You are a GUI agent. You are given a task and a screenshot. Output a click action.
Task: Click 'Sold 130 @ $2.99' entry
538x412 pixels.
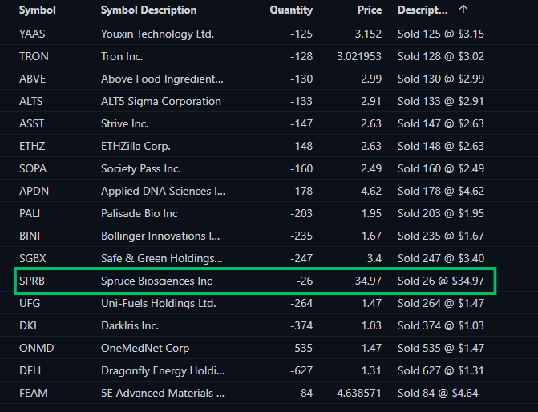coord(440,79)
